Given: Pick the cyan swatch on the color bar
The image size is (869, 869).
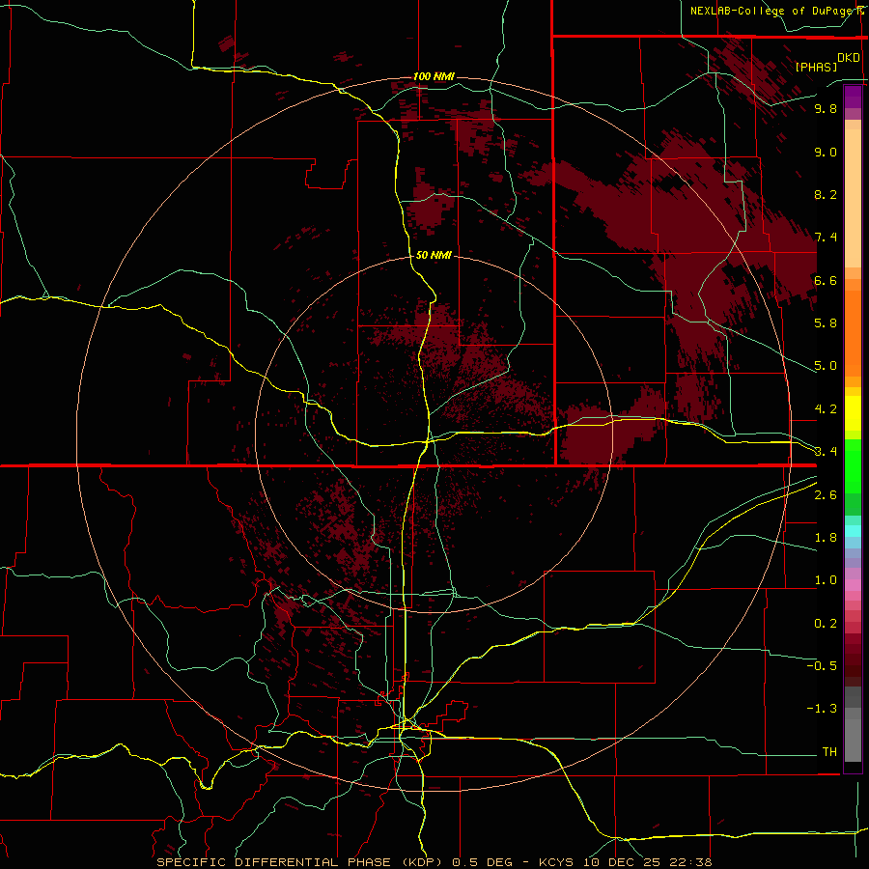Looking at the screenshot, I should tap(853, 531).
